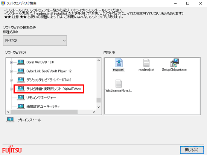
Task: Open the mup.xml file icon
Action: click(x=119, y=63)
